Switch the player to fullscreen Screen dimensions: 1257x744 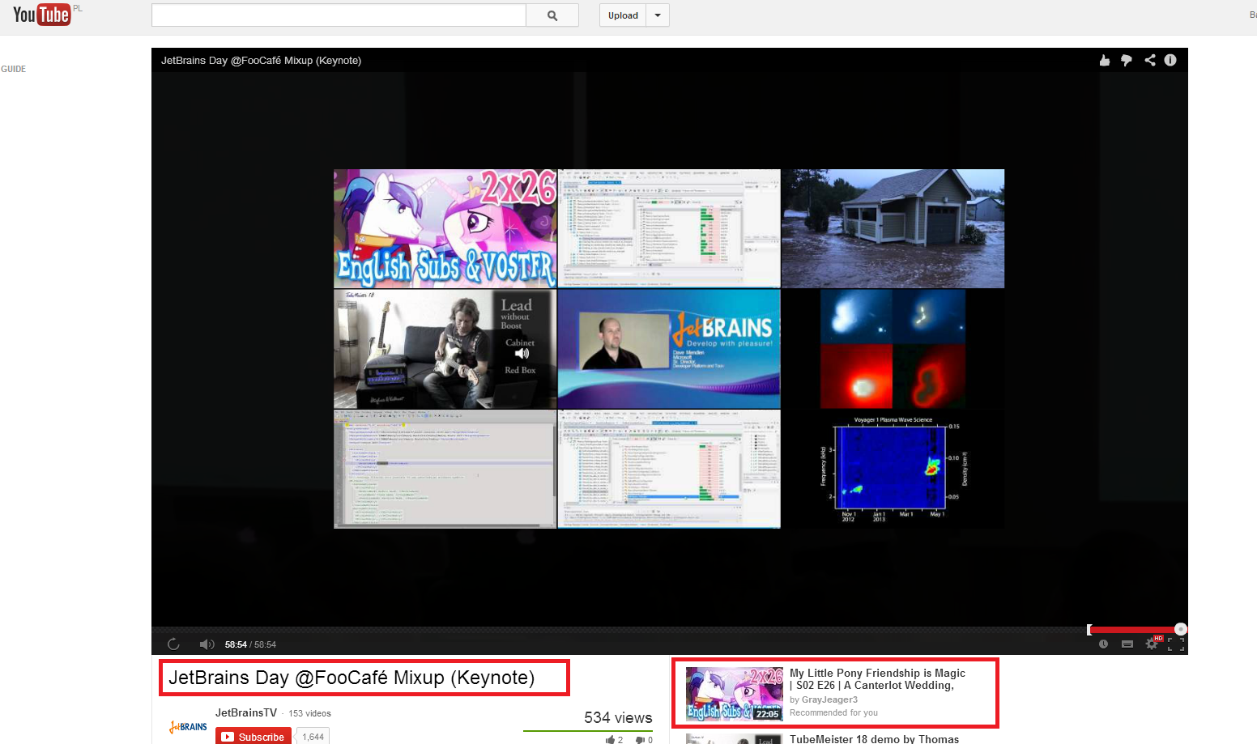1176,644
